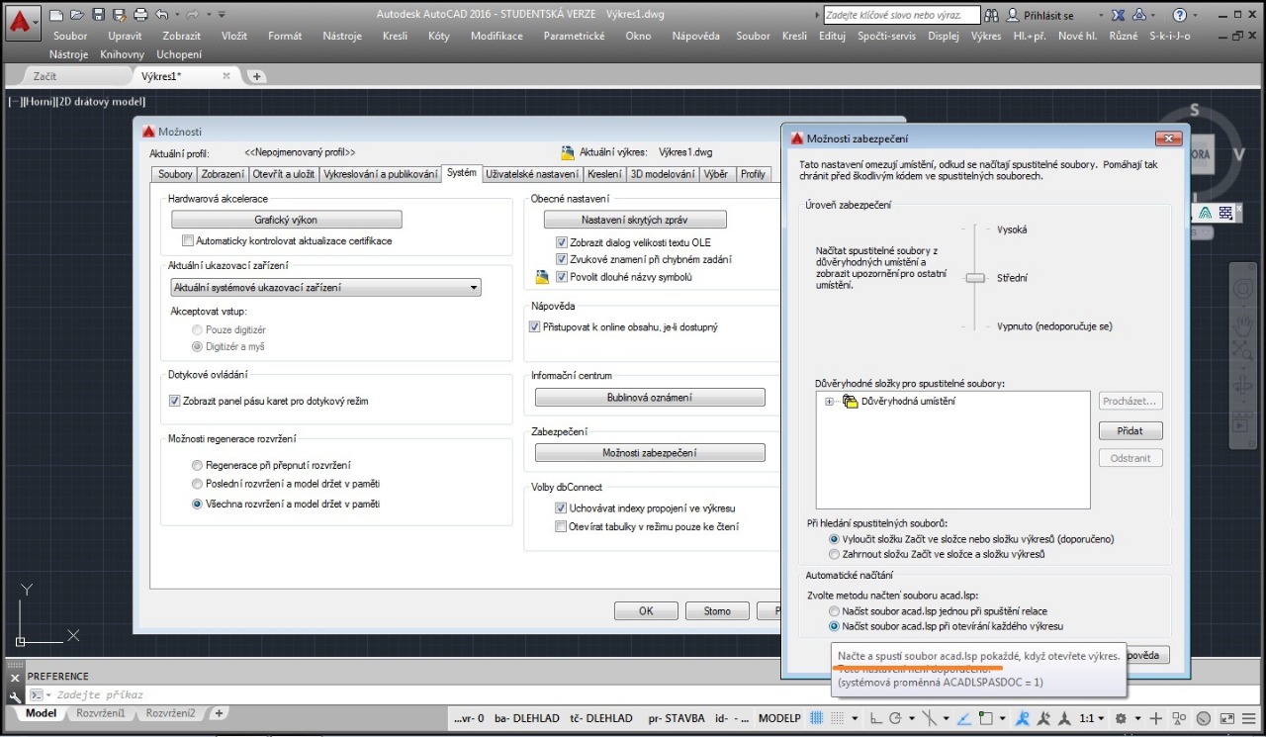Open the Undo history dropdown arrow

(x=177, y=15)
